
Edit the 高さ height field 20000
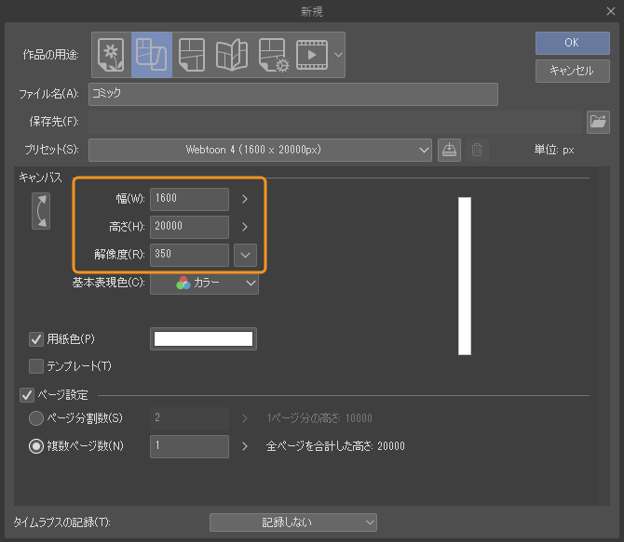pos(189,227)
